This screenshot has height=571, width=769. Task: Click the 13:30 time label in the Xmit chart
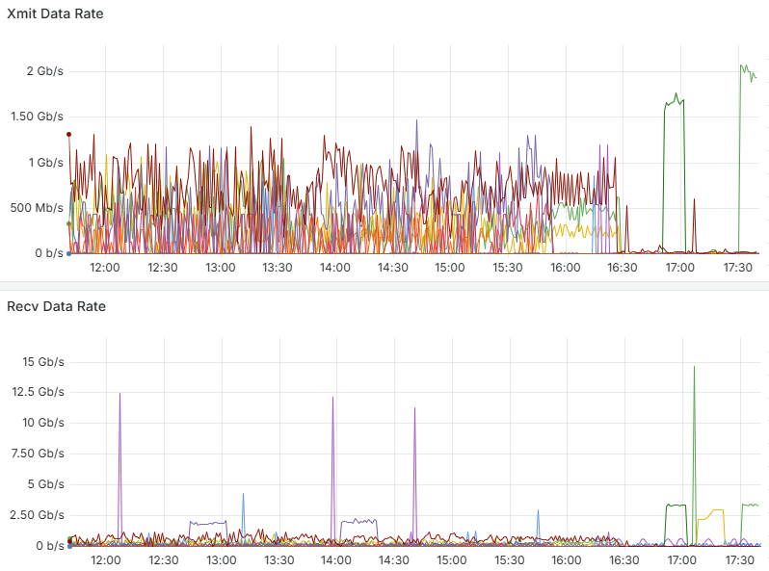(x=278, y=268)
